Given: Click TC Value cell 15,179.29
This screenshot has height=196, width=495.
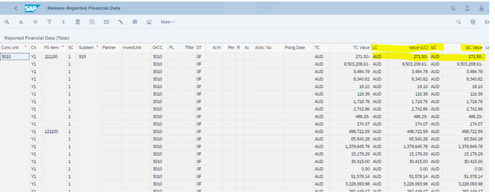Looking at the screenshot, I should pyautogui.click(x=350, y=154).
